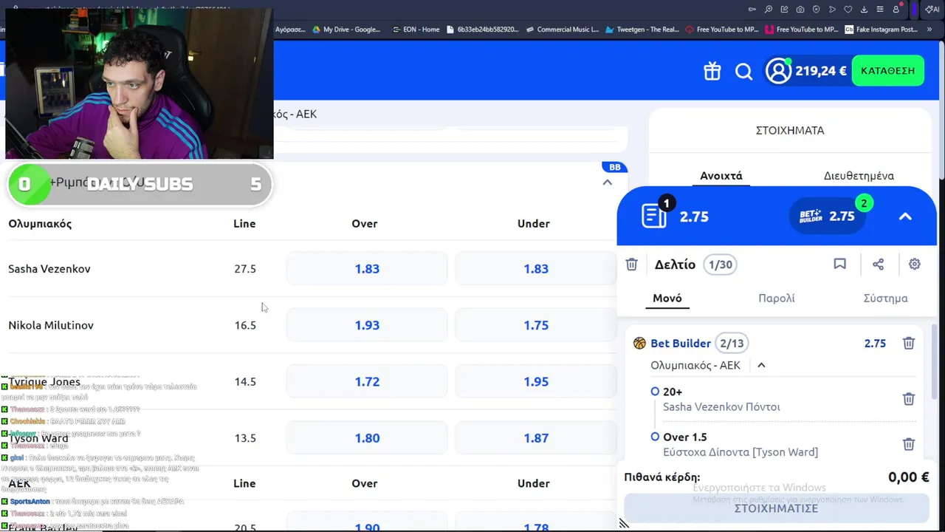Click the Sasha Vezenkov line value 27.5
Image resolution: width=945 pixels, height=532 pixels.
click(245, 269)
